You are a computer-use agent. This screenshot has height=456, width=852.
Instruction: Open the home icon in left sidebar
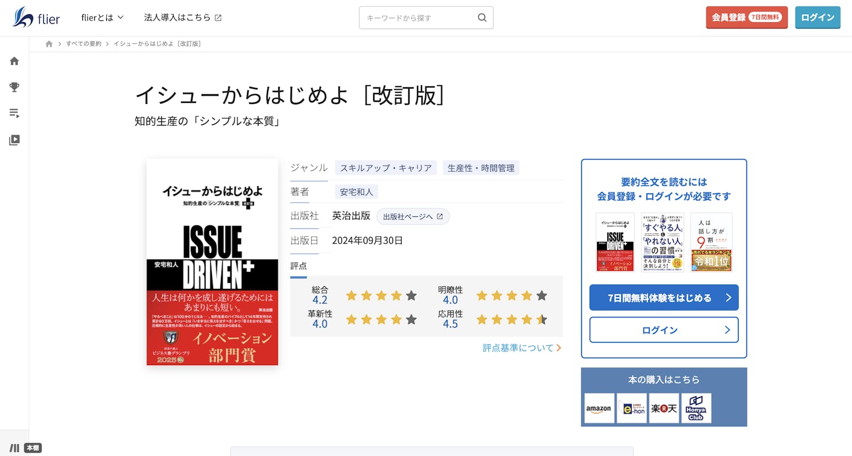pos(14,61)
